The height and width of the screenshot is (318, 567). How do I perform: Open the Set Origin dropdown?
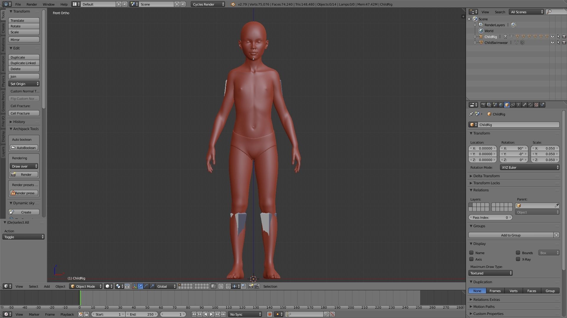tap(24, 84)
